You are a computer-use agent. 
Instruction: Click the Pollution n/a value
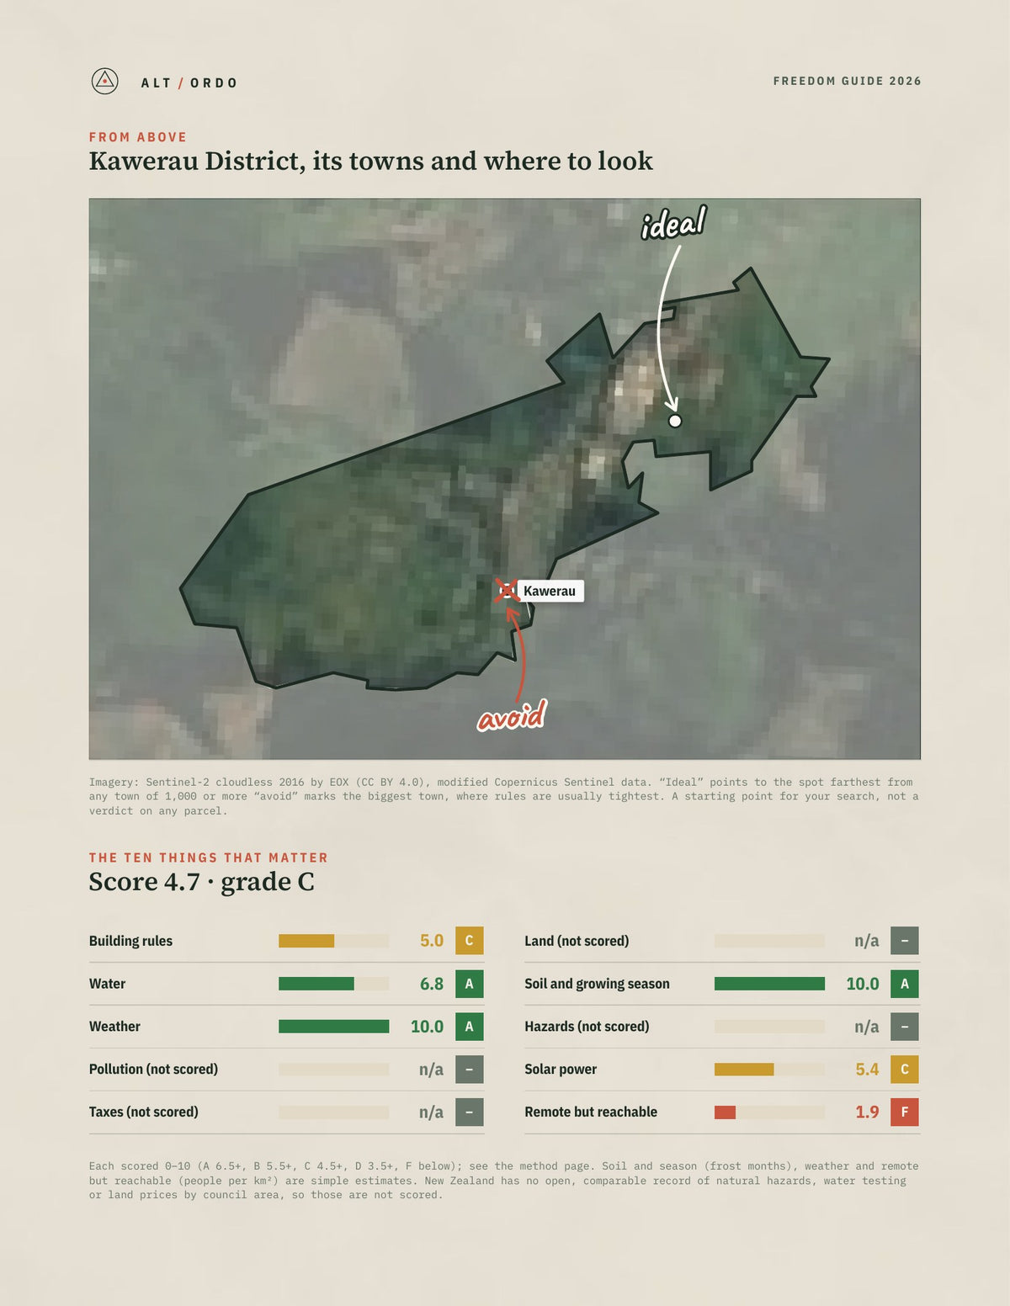coord(431,1070)
